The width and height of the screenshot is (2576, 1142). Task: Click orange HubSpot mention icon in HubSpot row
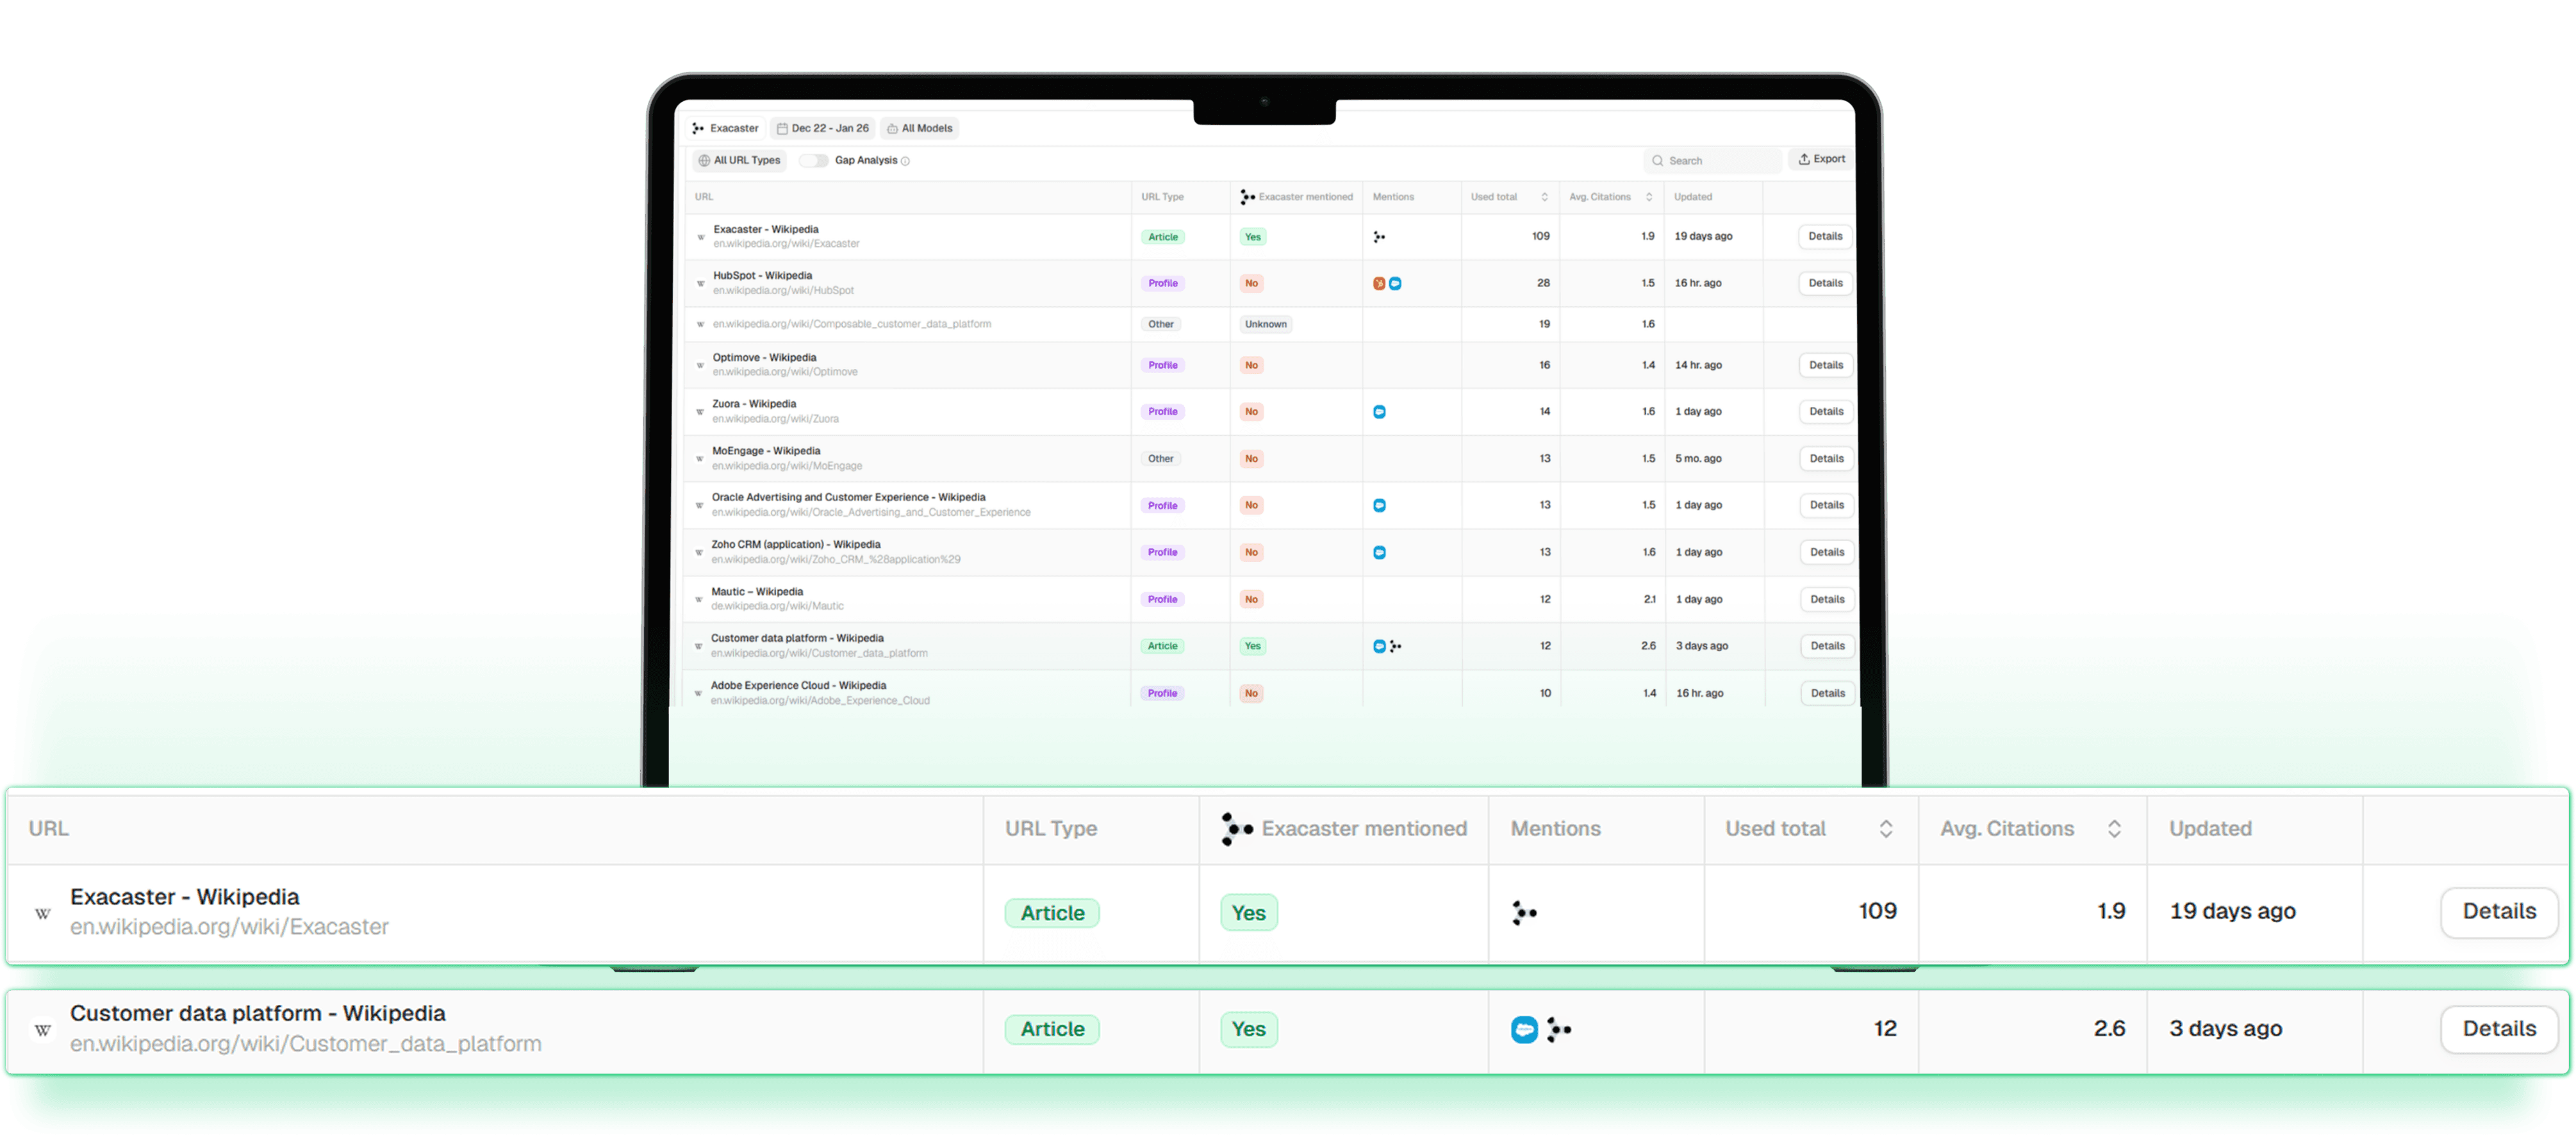pos(1379,284)
